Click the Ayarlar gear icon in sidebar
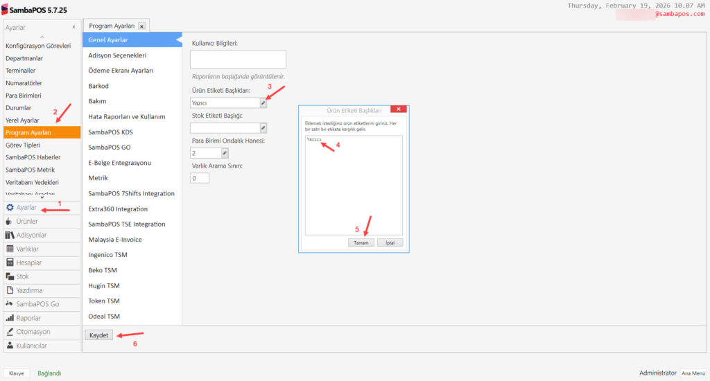This screenshot has width=710, height=381. pos(10,207)
